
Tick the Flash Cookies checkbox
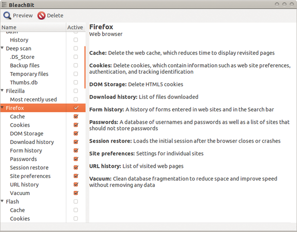pos(76,219)
